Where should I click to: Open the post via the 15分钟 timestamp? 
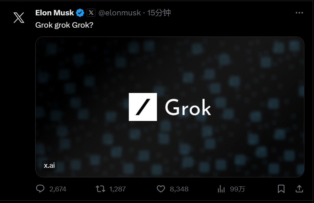[x=159, y=13]
